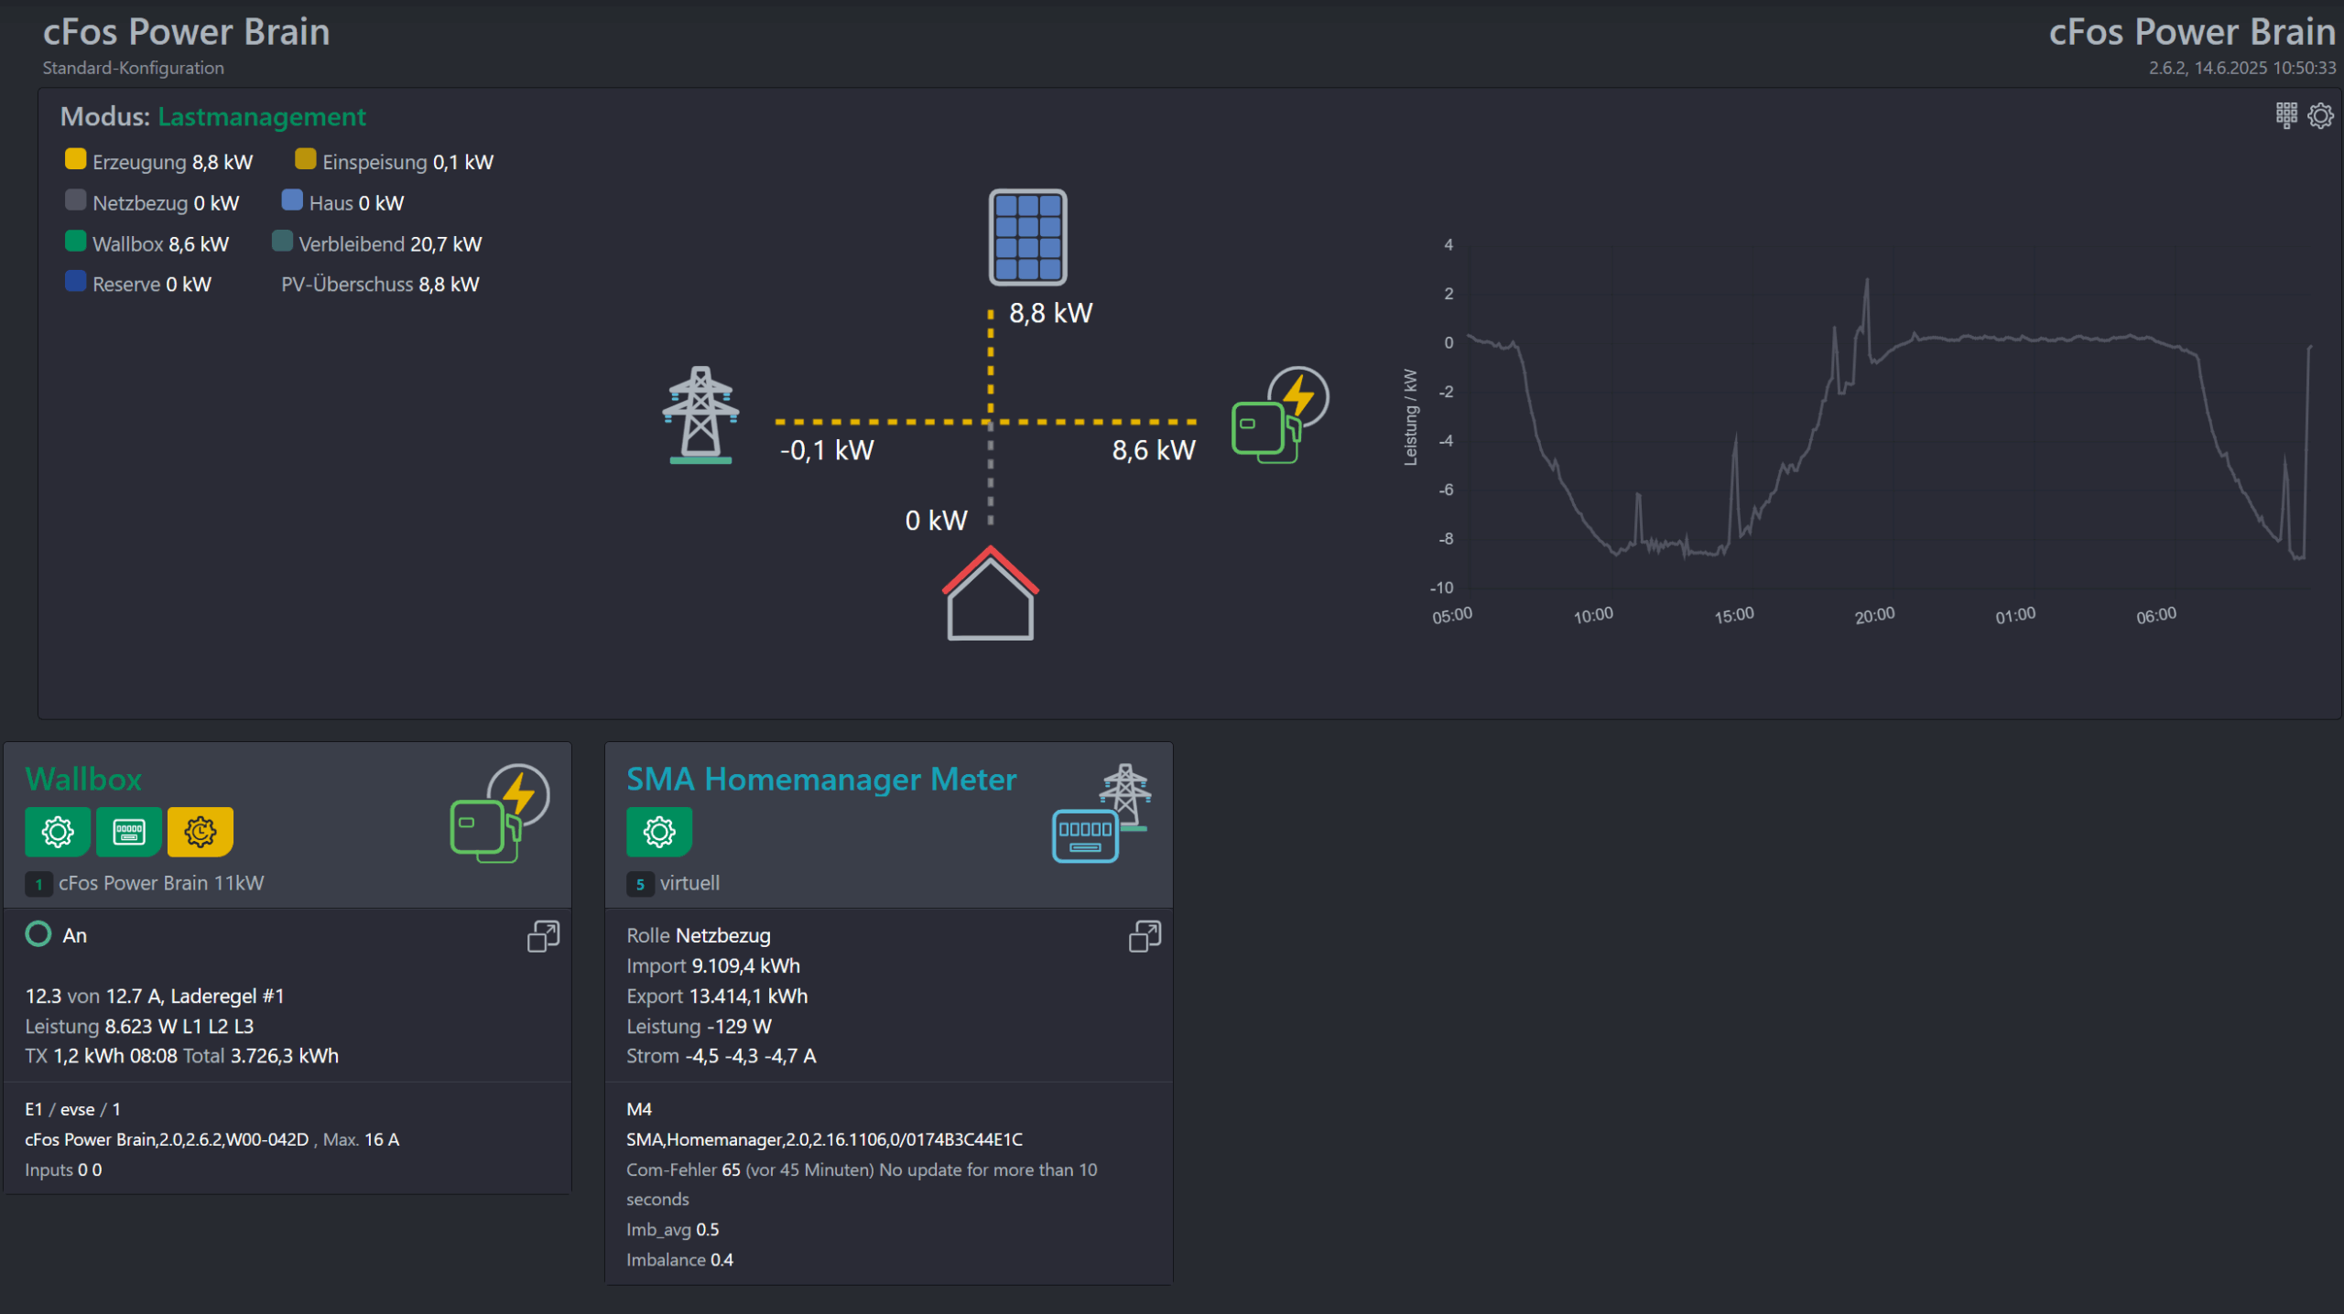This screenshot has width=2344, height=1314.
Task: Click the Einspeisung legend swatch
Action: (306, 159)
